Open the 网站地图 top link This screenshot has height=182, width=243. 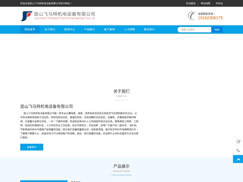206,3
